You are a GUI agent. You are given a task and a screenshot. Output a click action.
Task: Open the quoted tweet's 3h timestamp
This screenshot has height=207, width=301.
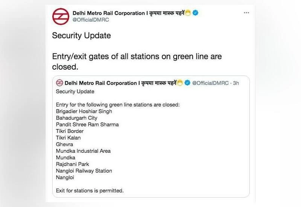(236, 83)
